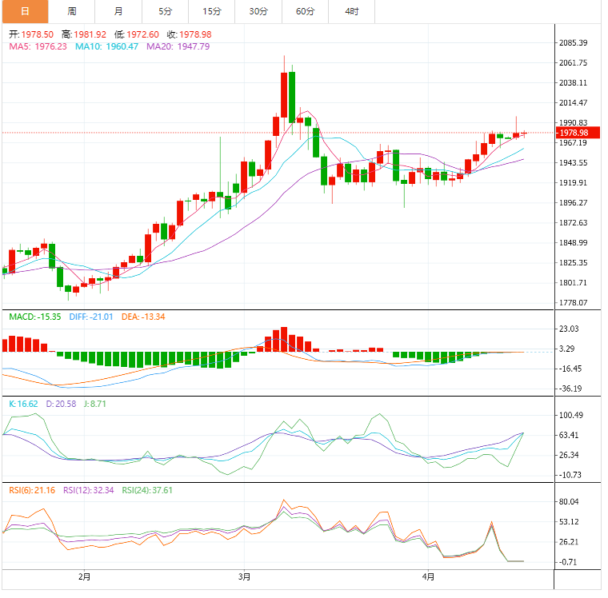Screen dimensions: 608x598
Task: Click the 23.03 MACD axis value
Action: (x=569, y=329)
